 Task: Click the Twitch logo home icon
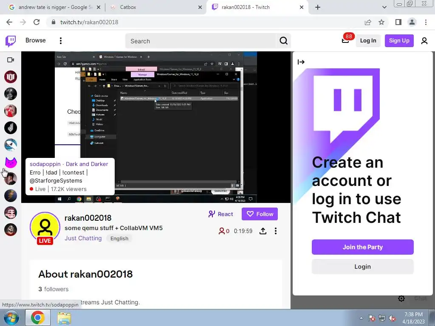click(x=11, y=41)
